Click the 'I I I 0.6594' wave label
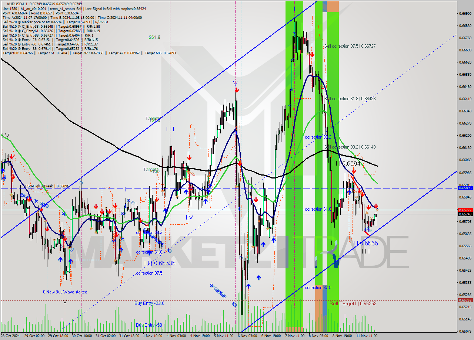 click(346, 163)
